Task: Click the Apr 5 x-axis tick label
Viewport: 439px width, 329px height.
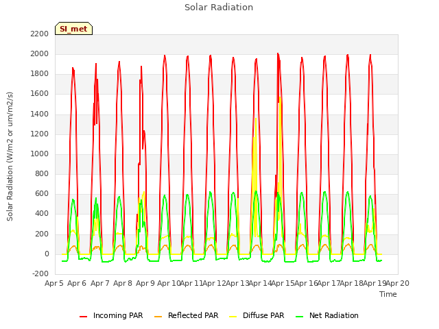Action: click(x=54, y=283)
